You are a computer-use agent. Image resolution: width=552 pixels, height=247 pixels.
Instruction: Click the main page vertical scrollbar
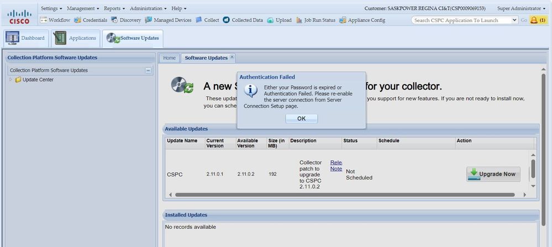pyautogui.click(x=543, y=150)
